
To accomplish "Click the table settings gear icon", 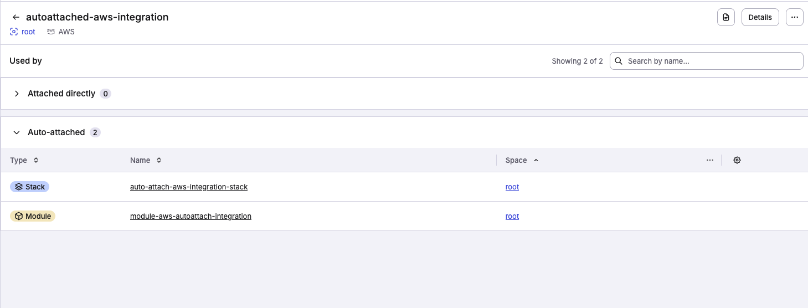I will coord(737,160).
